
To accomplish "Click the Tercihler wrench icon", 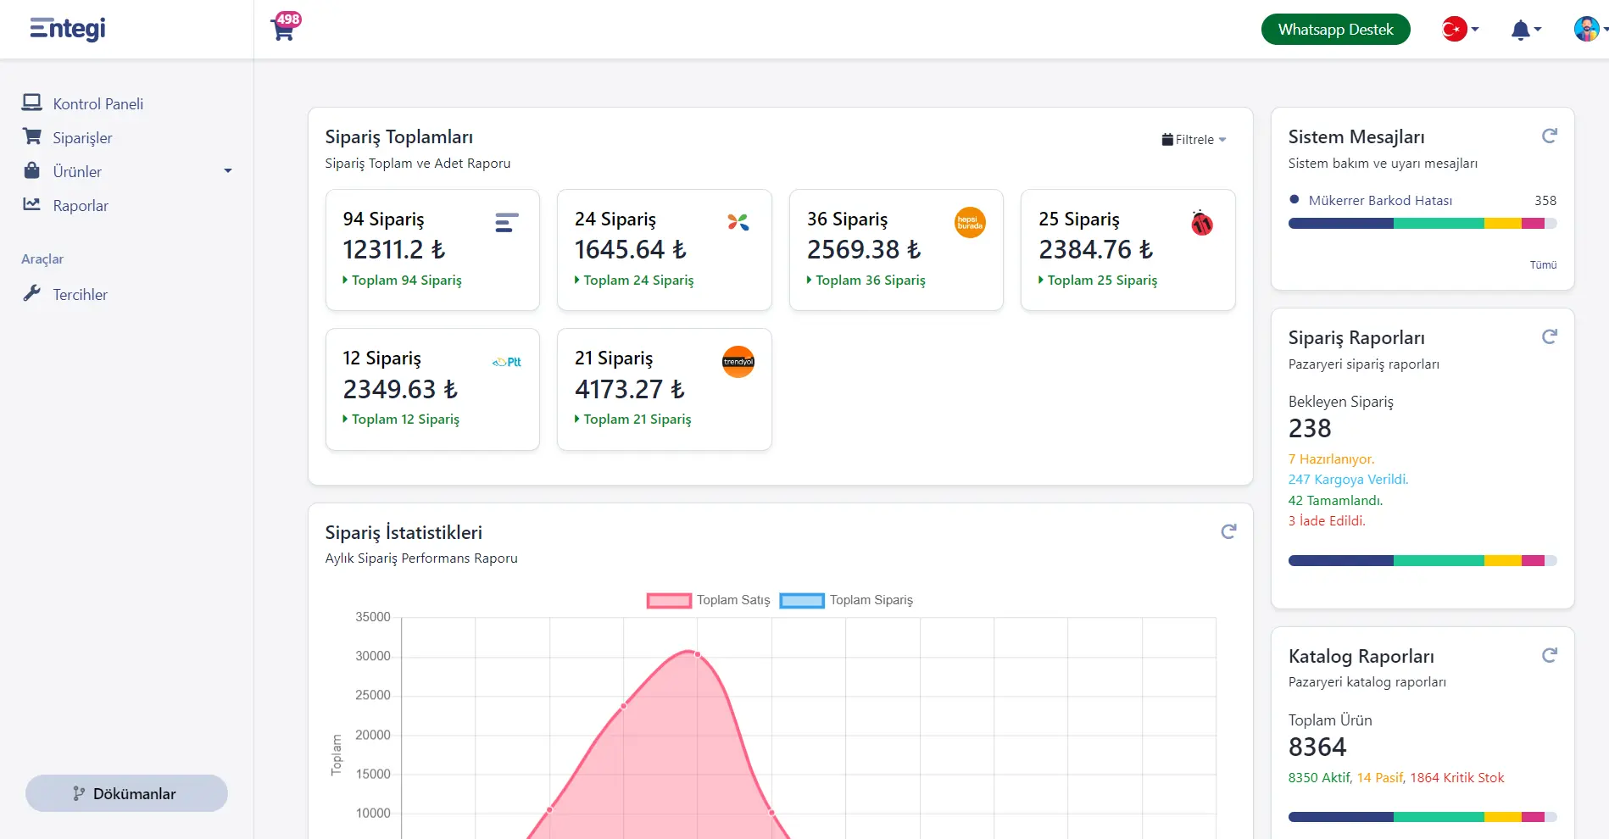I will click(x=32, y=293).
